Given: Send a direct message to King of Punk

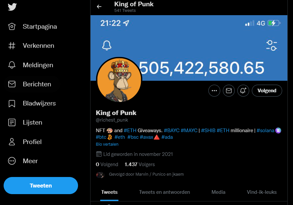Looking at the screenshot, I should (x=229, y=91).
